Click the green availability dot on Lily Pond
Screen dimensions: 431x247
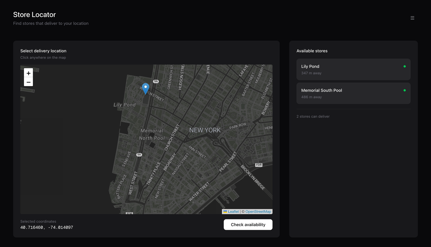click(404, 66)
